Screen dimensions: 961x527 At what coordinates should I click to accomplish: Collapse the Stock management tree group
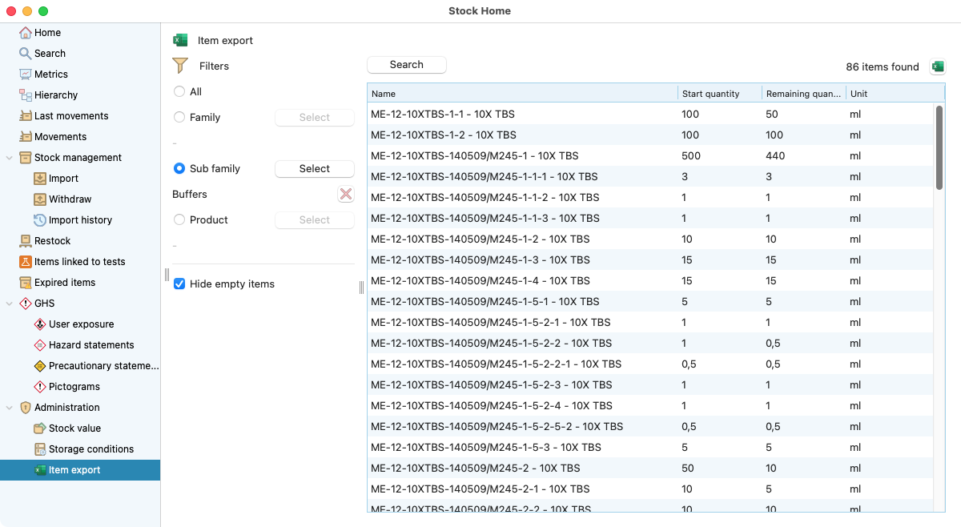(x=10, y=158)
